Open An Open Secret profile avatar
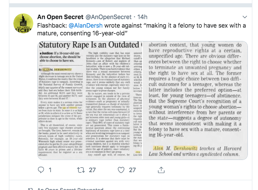The height and width of the screenshot is (190, 258). pos(23,24)
